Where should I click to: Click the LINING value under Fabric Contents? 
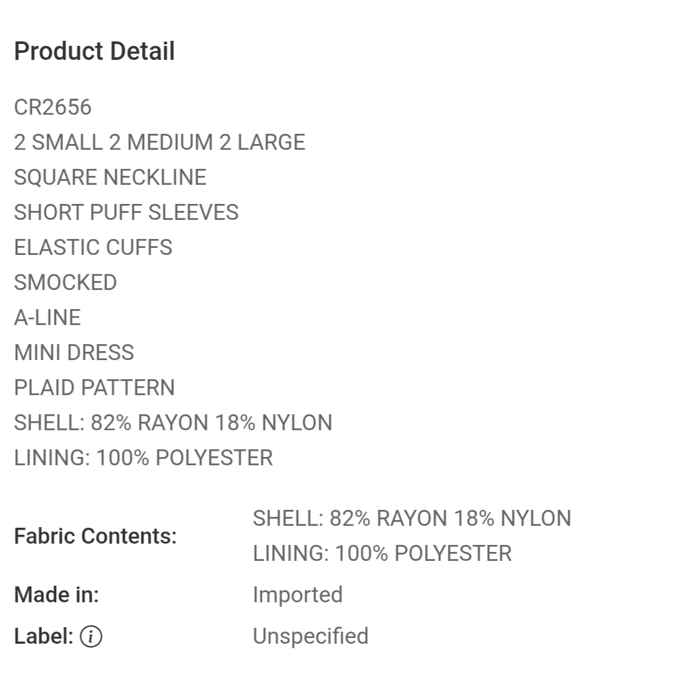382,554
